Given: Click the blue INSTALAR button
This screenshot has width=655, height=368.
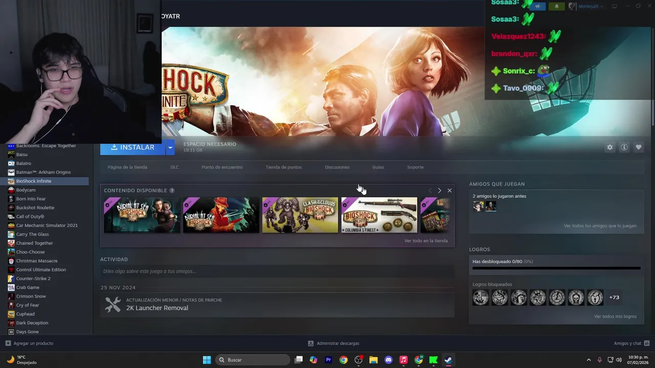Looking at the screenshot, I should [133, 147].
